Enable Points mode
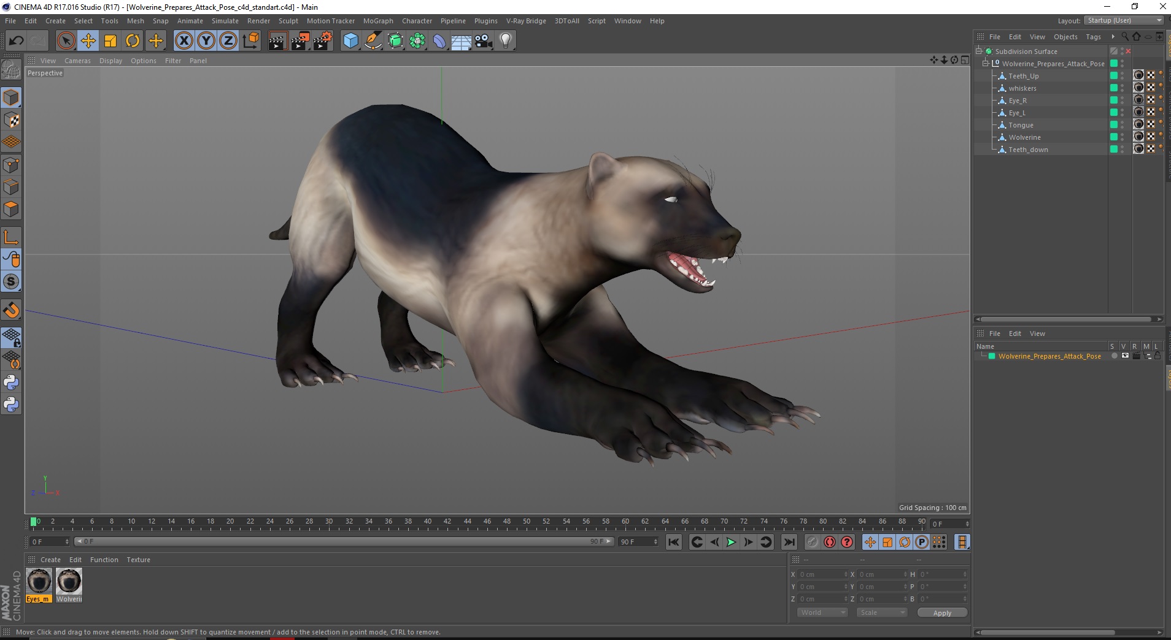Screen dimensions: 1171x640 11,165
